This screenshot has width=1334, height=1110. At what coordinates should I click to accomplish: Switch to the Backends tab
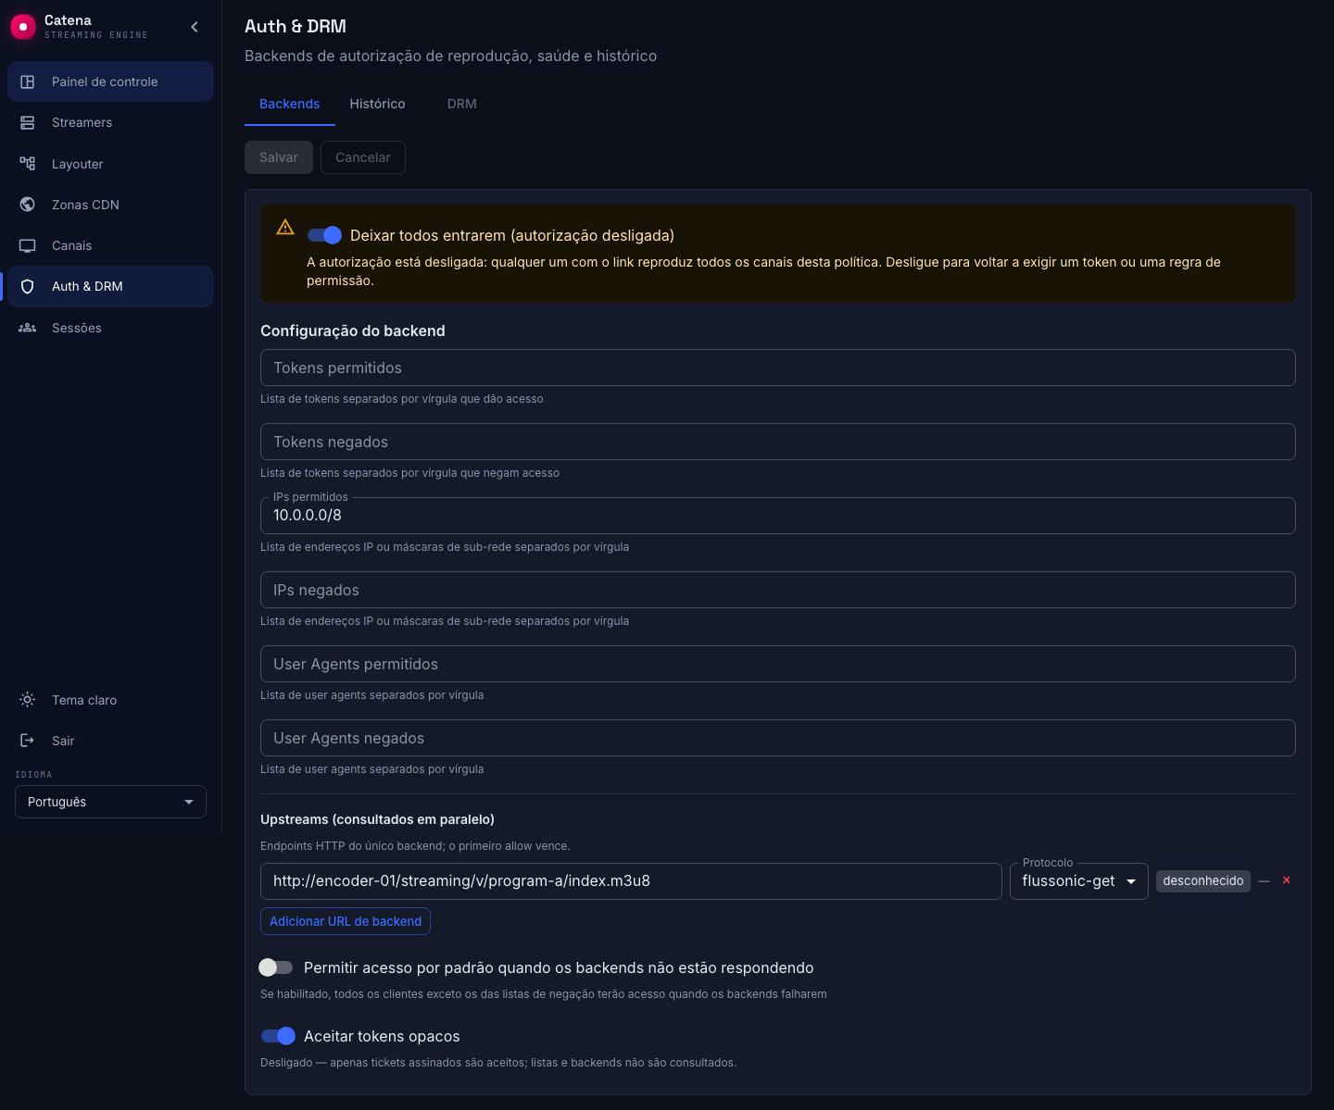289,104
